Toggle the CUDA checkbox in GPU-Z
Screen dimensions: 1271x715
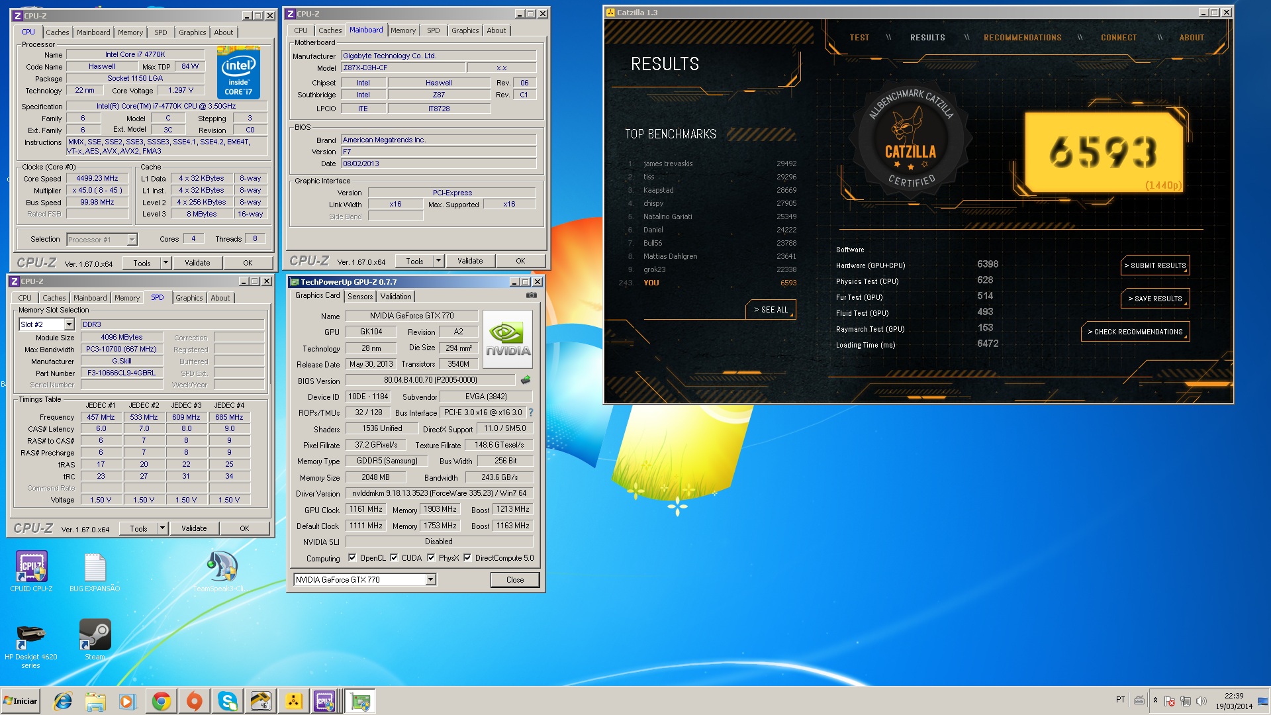pos(394,558)
